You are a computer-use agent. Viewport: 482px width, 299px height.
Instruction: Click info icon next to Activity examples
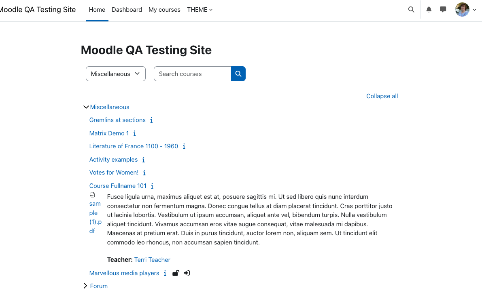point(143,160)
